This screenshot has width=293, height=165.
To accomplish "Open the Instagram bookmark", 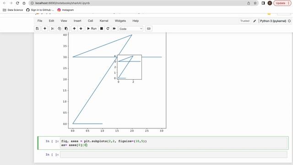I will click(x=65, y=10).
